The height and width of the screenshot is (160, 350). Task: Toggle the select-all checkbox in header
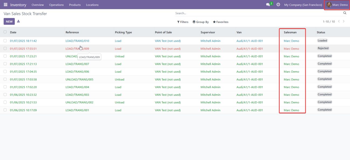5,32
